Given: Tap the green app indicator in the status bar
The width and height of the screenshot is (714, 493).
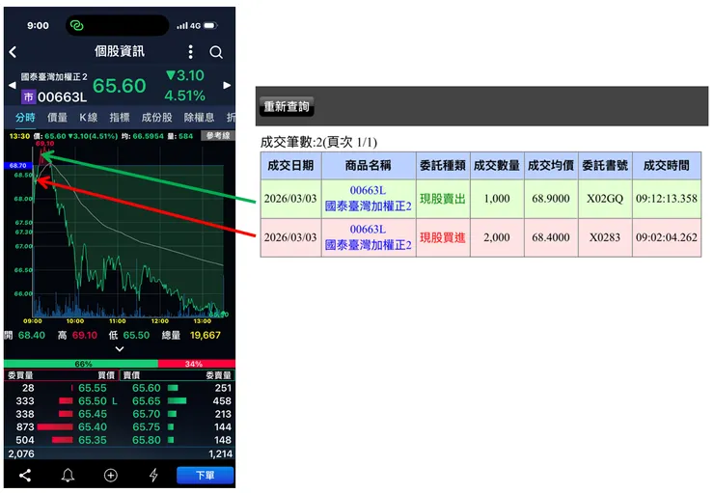Looking at the screenshot, I should [76, 25].
